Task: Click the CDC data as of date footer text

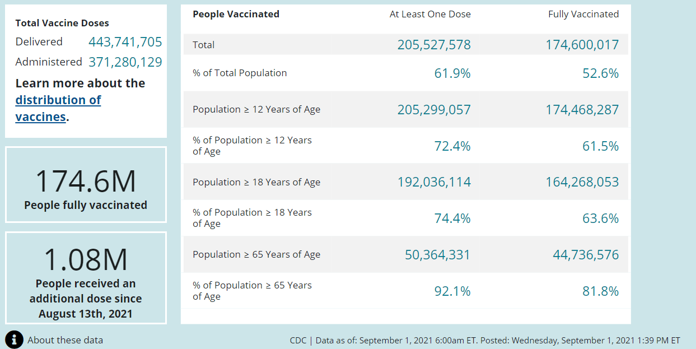Action: 485,340
